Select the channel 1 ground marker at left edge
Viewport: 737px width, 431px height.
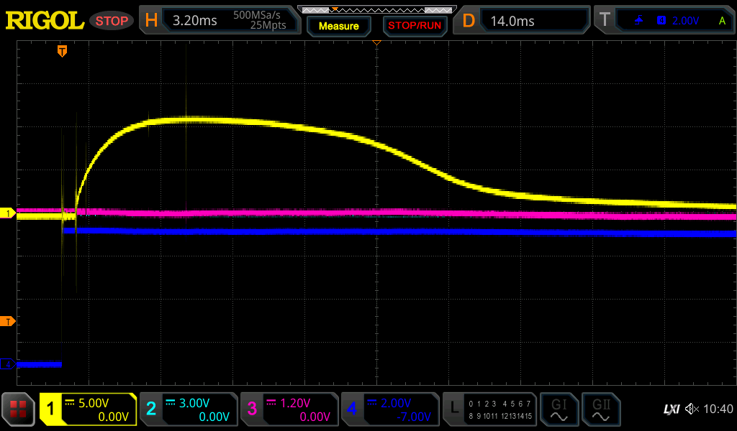[x=9, y=213]
